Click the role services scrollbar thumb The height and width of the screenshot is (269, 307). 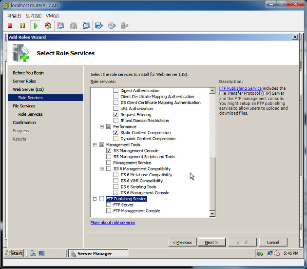(212, 184)
